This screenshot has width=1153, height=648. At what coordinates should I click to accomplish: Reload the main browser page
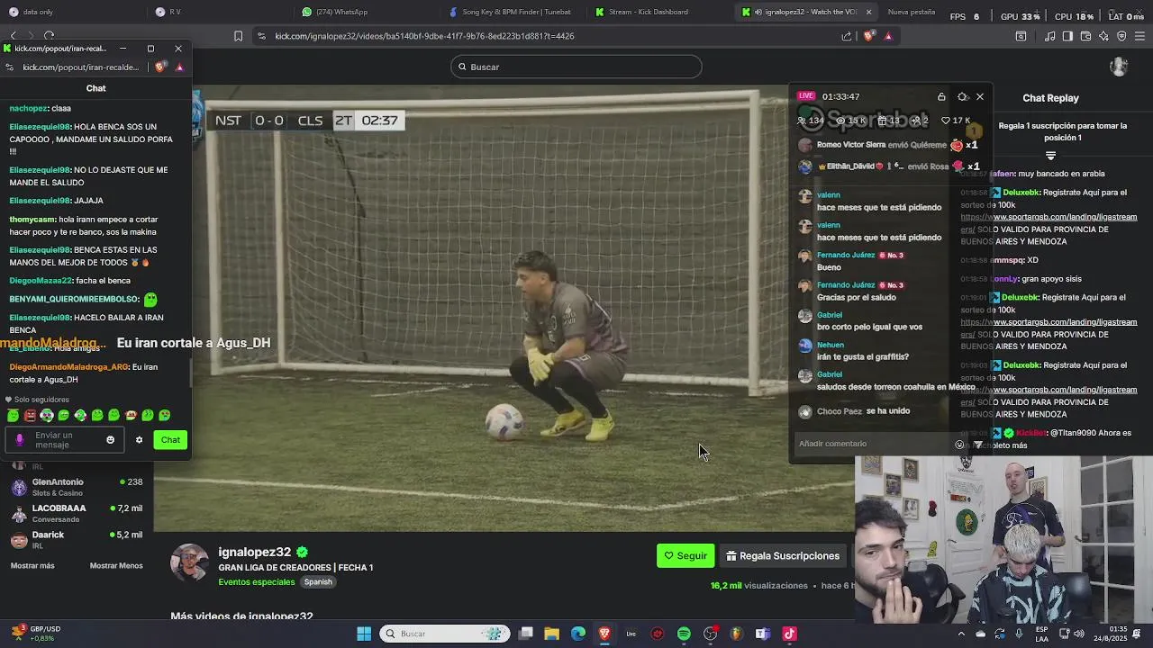click(50, 36)
